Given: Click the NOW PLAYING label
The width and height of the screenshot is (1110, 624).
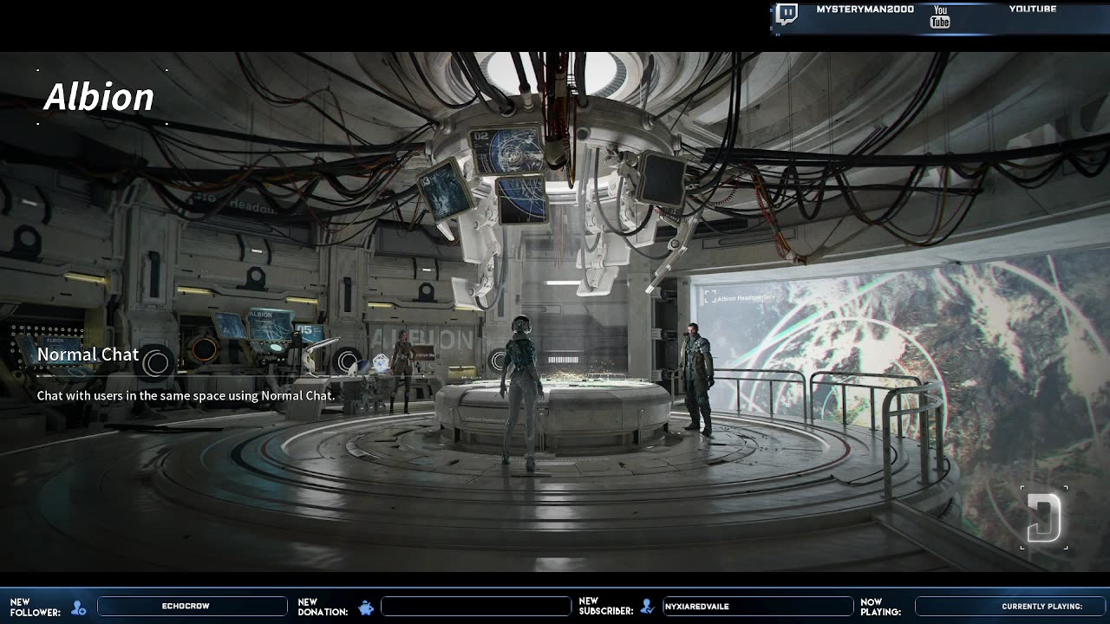Looking at the screenshot, I should 881,607.
